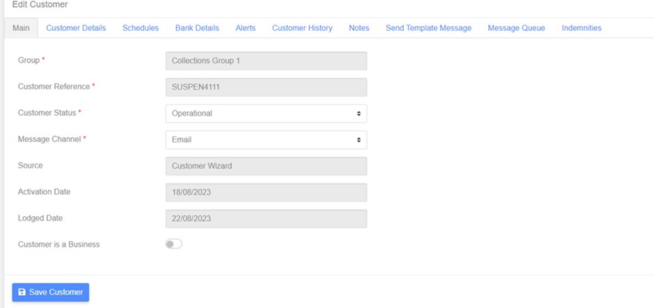The height and width of the screenshot is (308, 654).
Task: Open the Customer Status dropdown
Action: 266,113
